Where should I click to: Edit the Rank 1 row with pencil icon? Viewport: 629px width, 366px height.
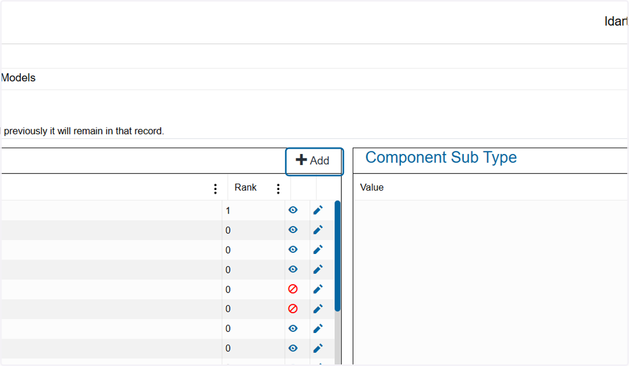coord(318,210)
